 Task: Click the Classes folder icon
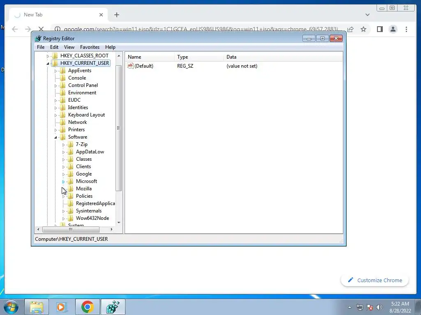[x=70, y=159]
